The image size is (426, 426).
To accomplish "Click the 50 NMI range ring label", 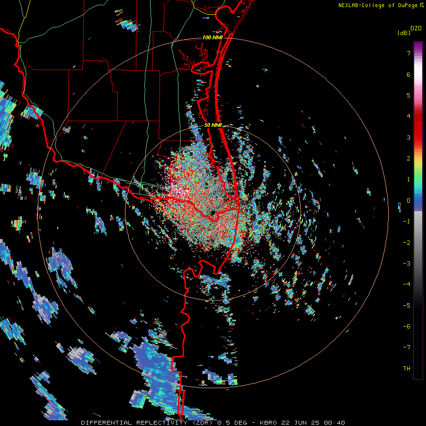I will click(213, 125).
